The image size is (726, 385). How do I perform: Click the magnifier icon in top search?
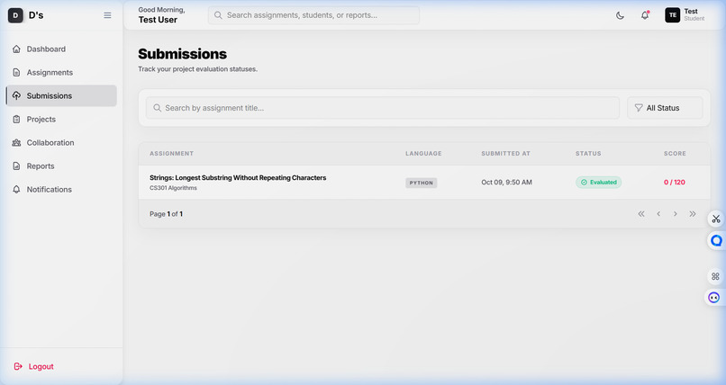click(x=218, y=15)
